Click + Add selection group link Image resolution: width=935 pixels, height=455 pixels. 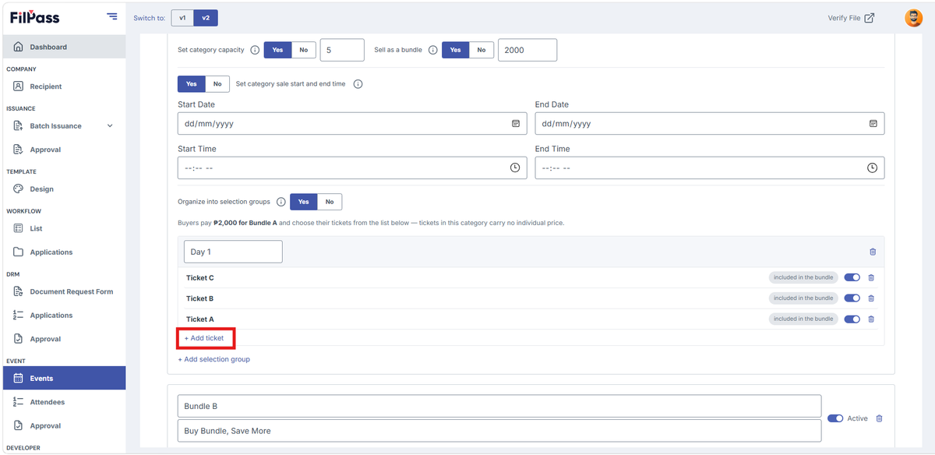click(214, 359)
